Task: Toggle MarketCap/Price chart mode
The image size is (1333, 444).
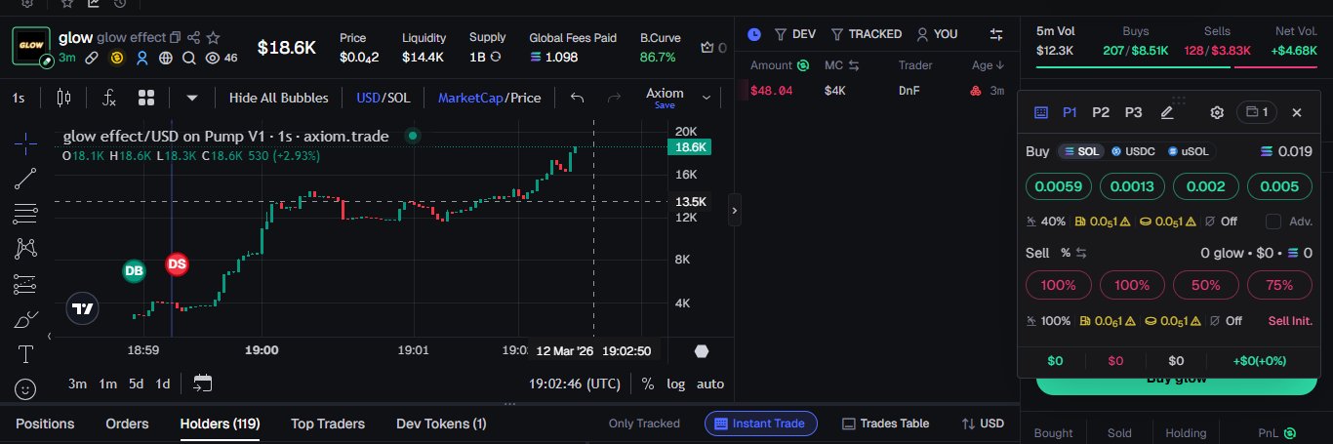Action: [489, 98]
